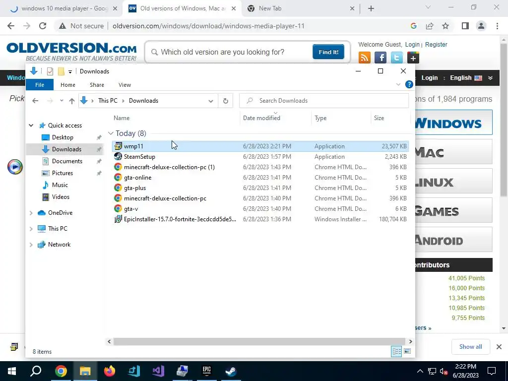Click the taskbar search magnifier
This screenshot has width=508, height=381.
click(36, 371)
